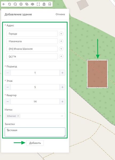
Task: Click the plus beside Махачкала field
Action: [x=61, y=41]
